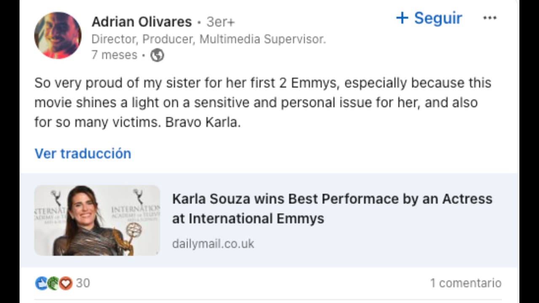The height and width of the screenshot is (303, 539).
Task: Open the Karla Souza Emmys article title
Action: coord(332,208)
